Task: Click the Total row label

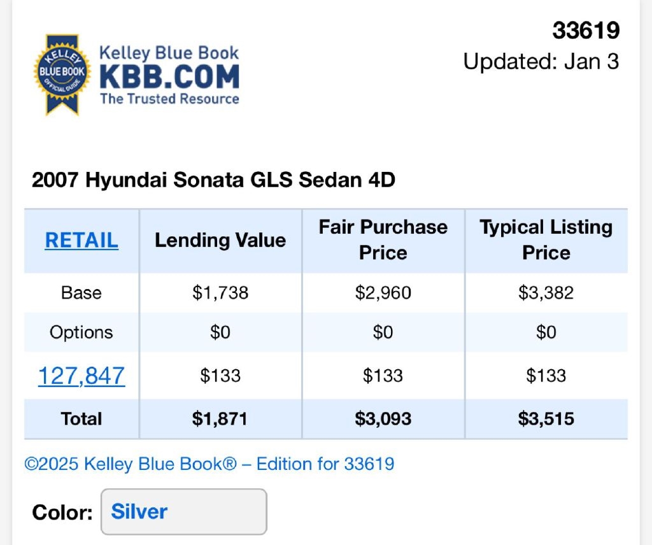Action: point(81,419)
